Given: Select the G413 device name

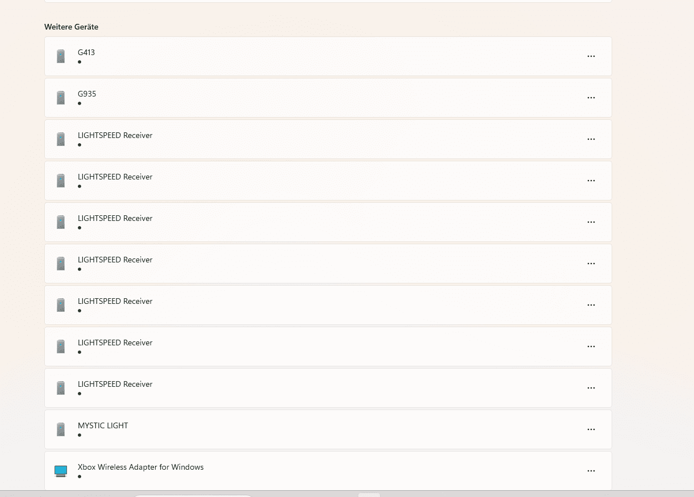Looking at the screenshot, I should (86, 52).
